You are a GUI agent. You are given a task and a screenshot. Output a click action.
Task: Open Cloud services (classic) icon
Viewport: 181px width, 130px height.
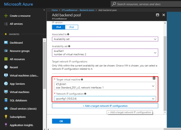pyautogui.click(x=6, y=109)
